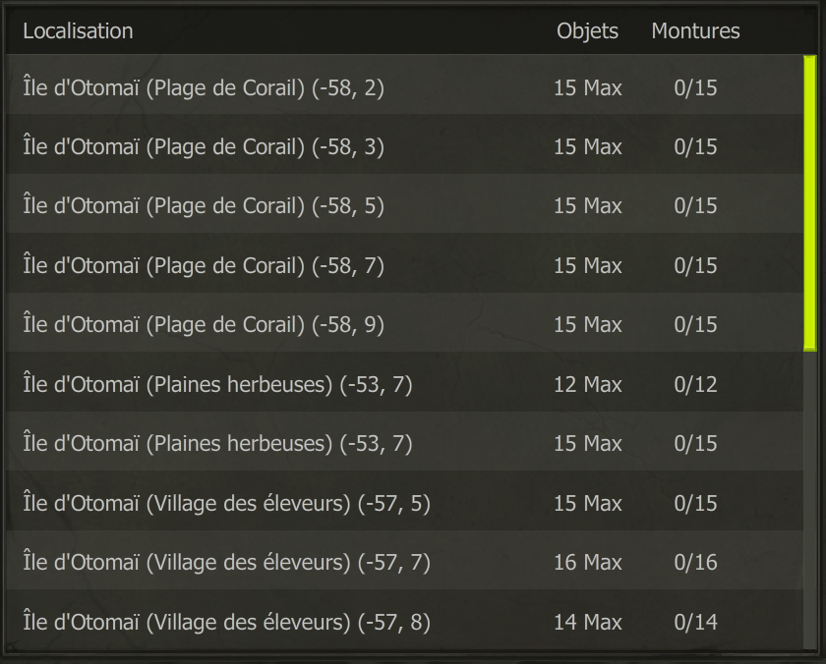
Task: Select the Plage de Corail (-58, 3) row
Action: pyautogui.click(x=404, y=144)
